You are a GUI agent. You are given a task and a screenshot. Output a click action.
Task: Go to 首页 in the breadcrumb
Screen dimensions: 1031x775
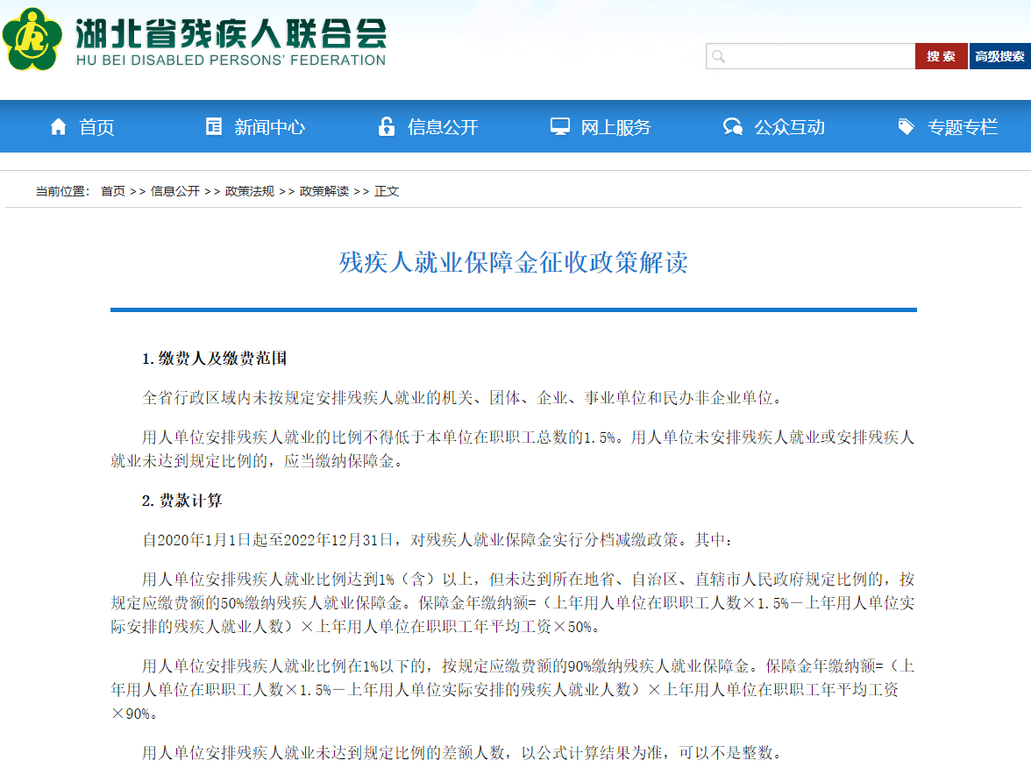pyautogui.click(x=112, y=191)
